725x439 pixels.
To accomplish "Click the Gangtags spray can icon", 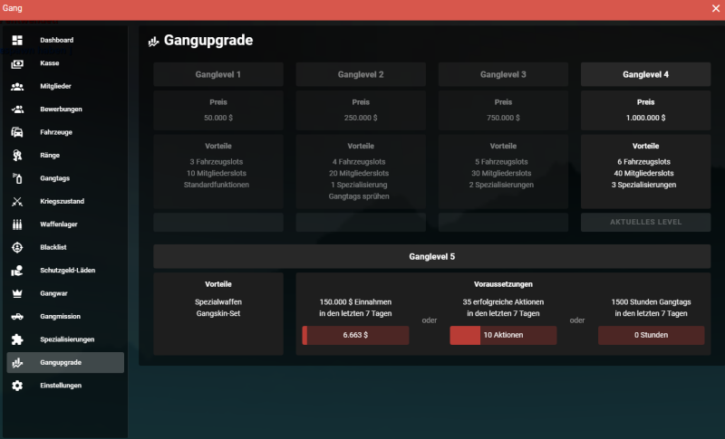I will click(x=17, y=178).
